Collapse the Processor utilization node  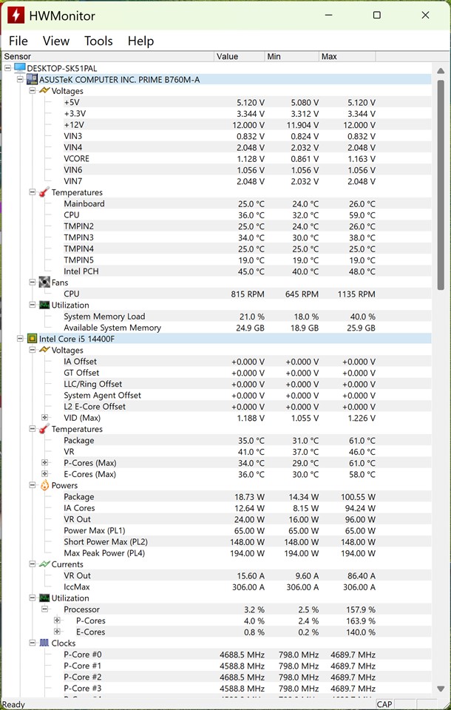[x=45, y=609]
